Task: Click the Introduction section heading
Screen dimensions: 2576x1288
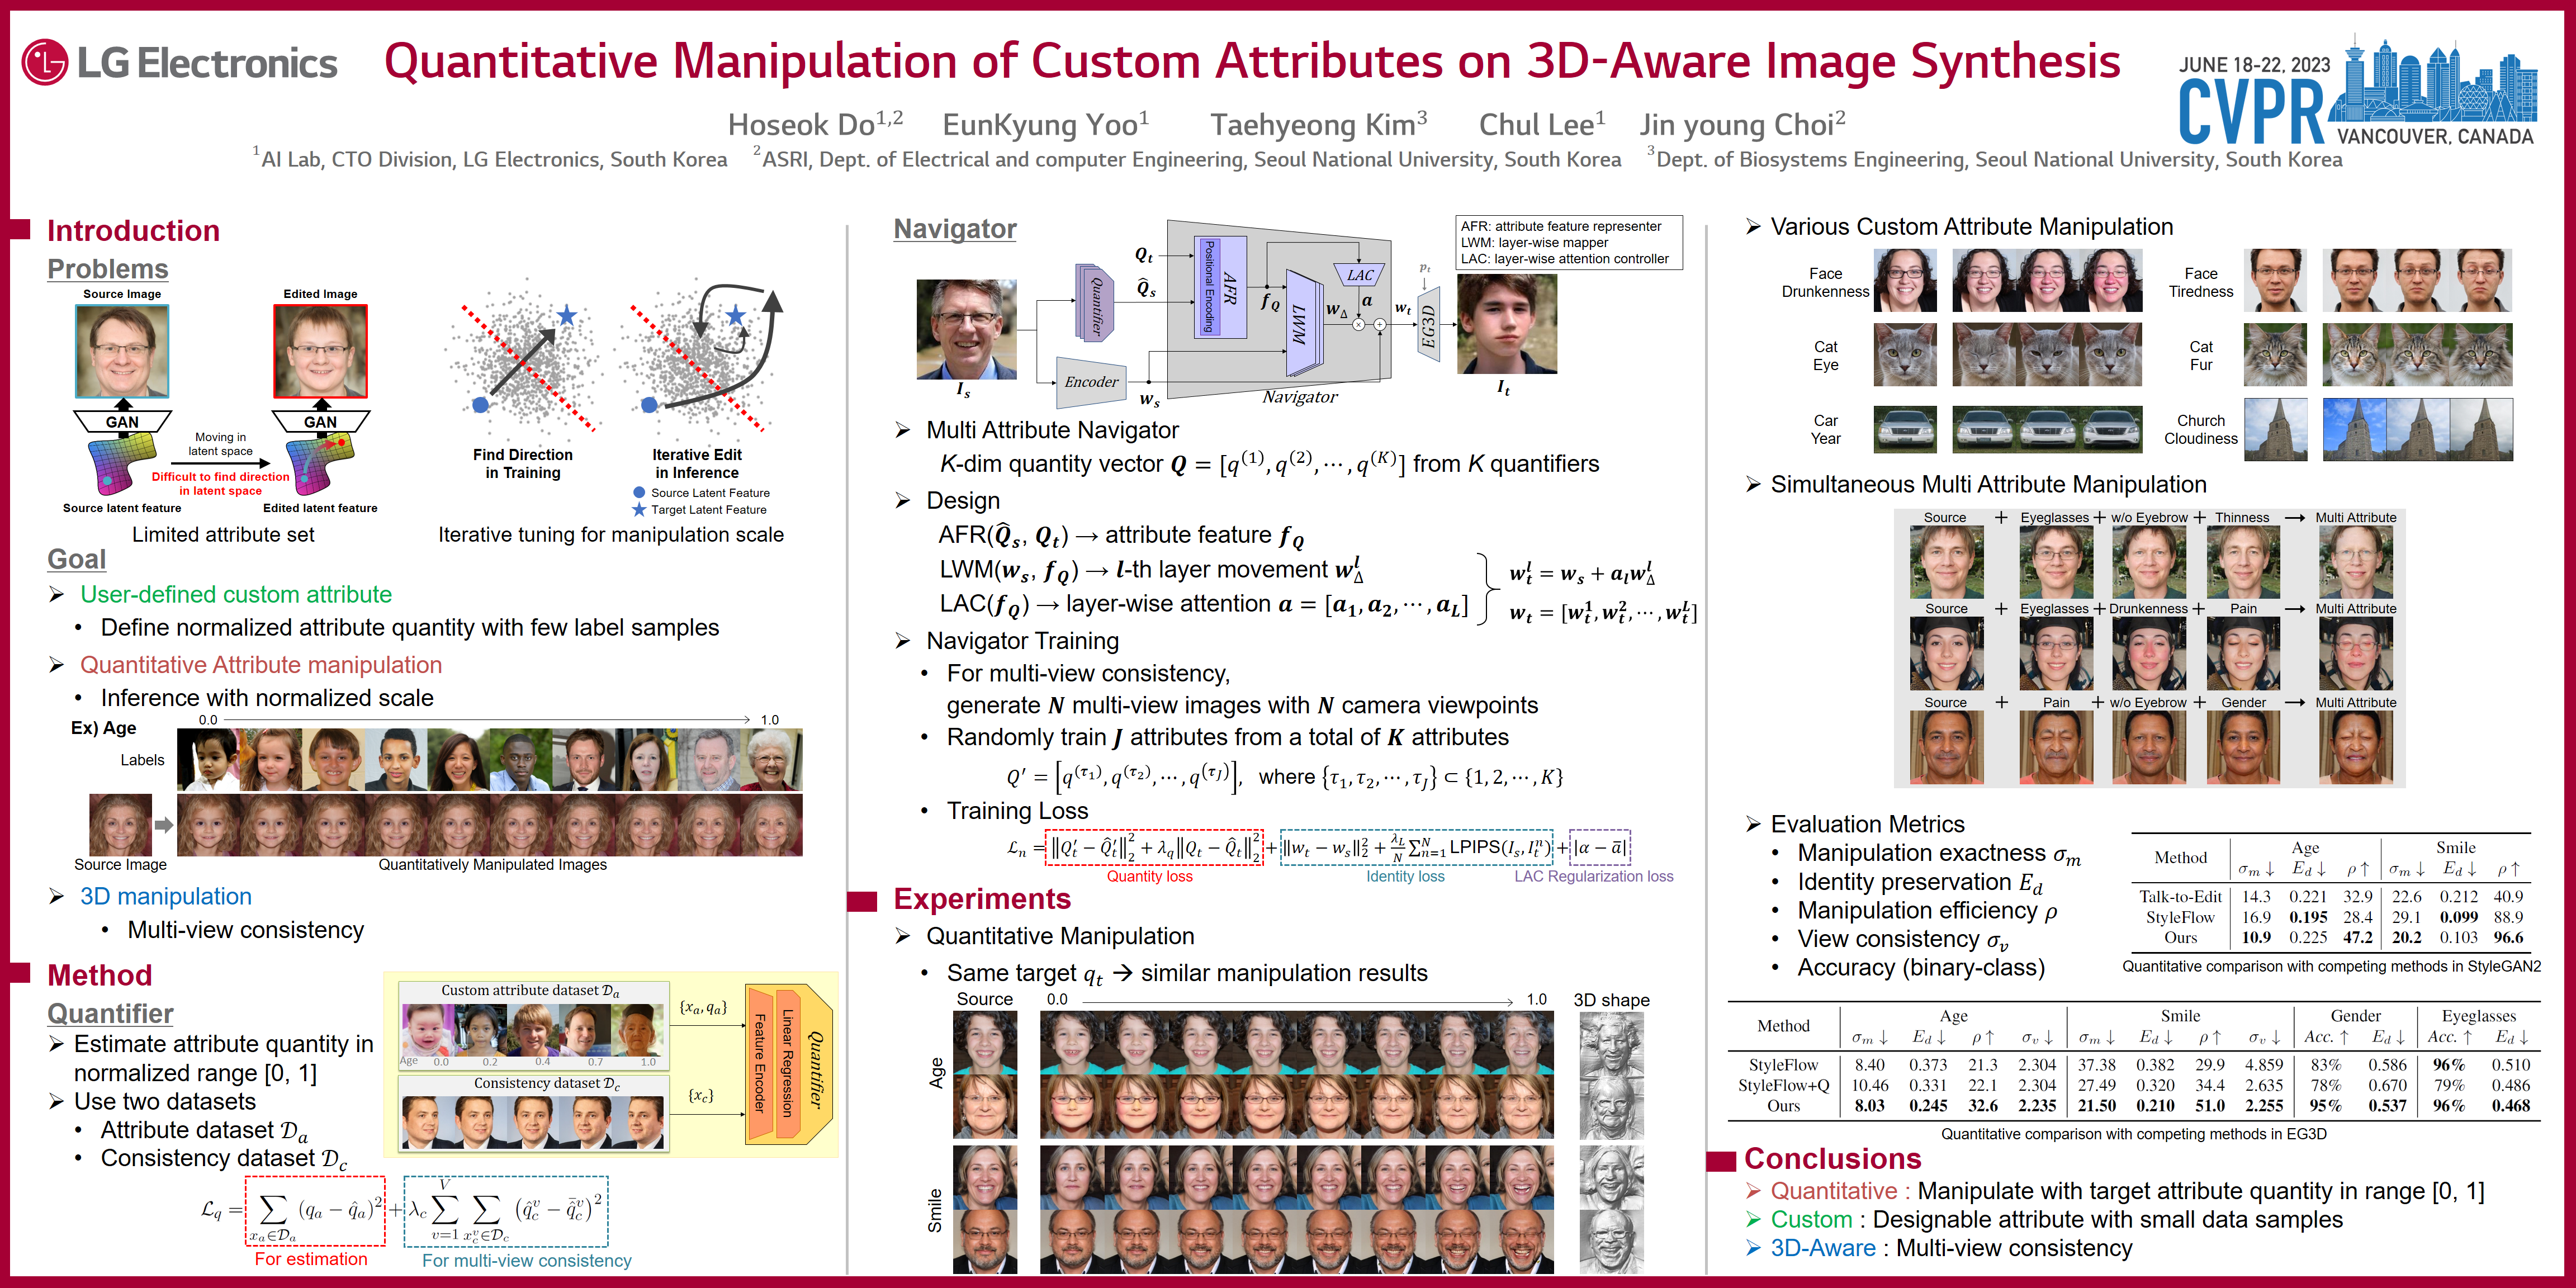Action: pyautogui.click(x=133, y=231)
